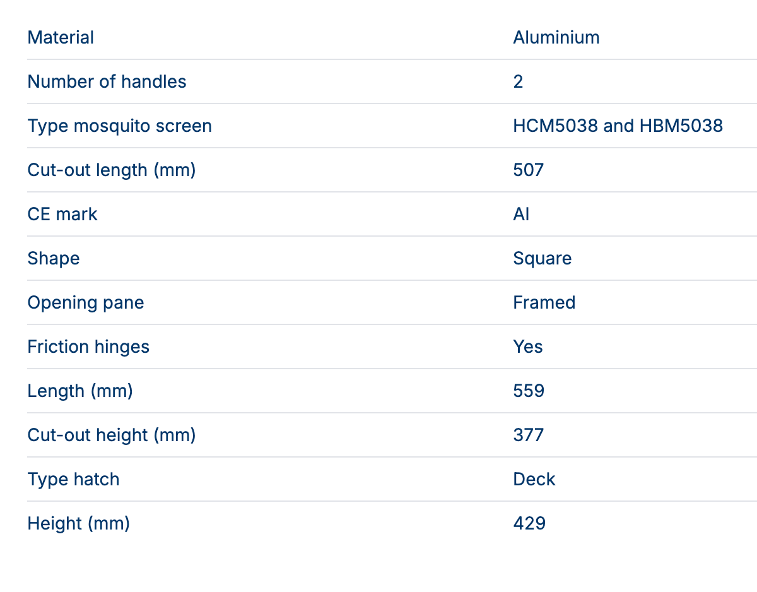Image resolution: width=757 pixels, height=592 pixels.
Task: Click the Cut-out length (mm) label
Action: pos(112,170)
